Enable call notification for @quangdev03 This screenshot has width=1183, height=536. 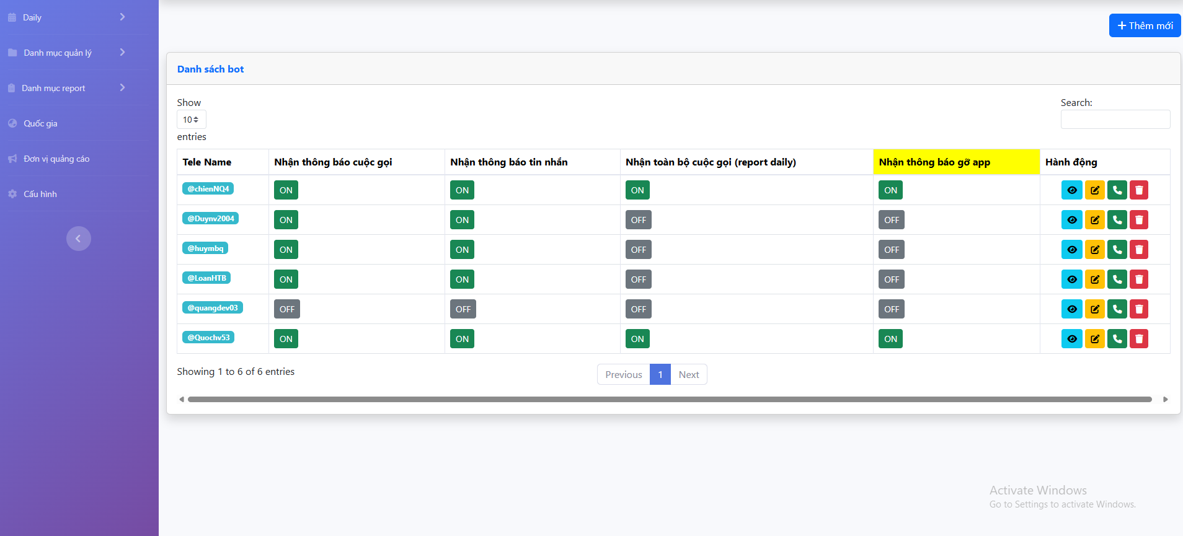(286, 309)
